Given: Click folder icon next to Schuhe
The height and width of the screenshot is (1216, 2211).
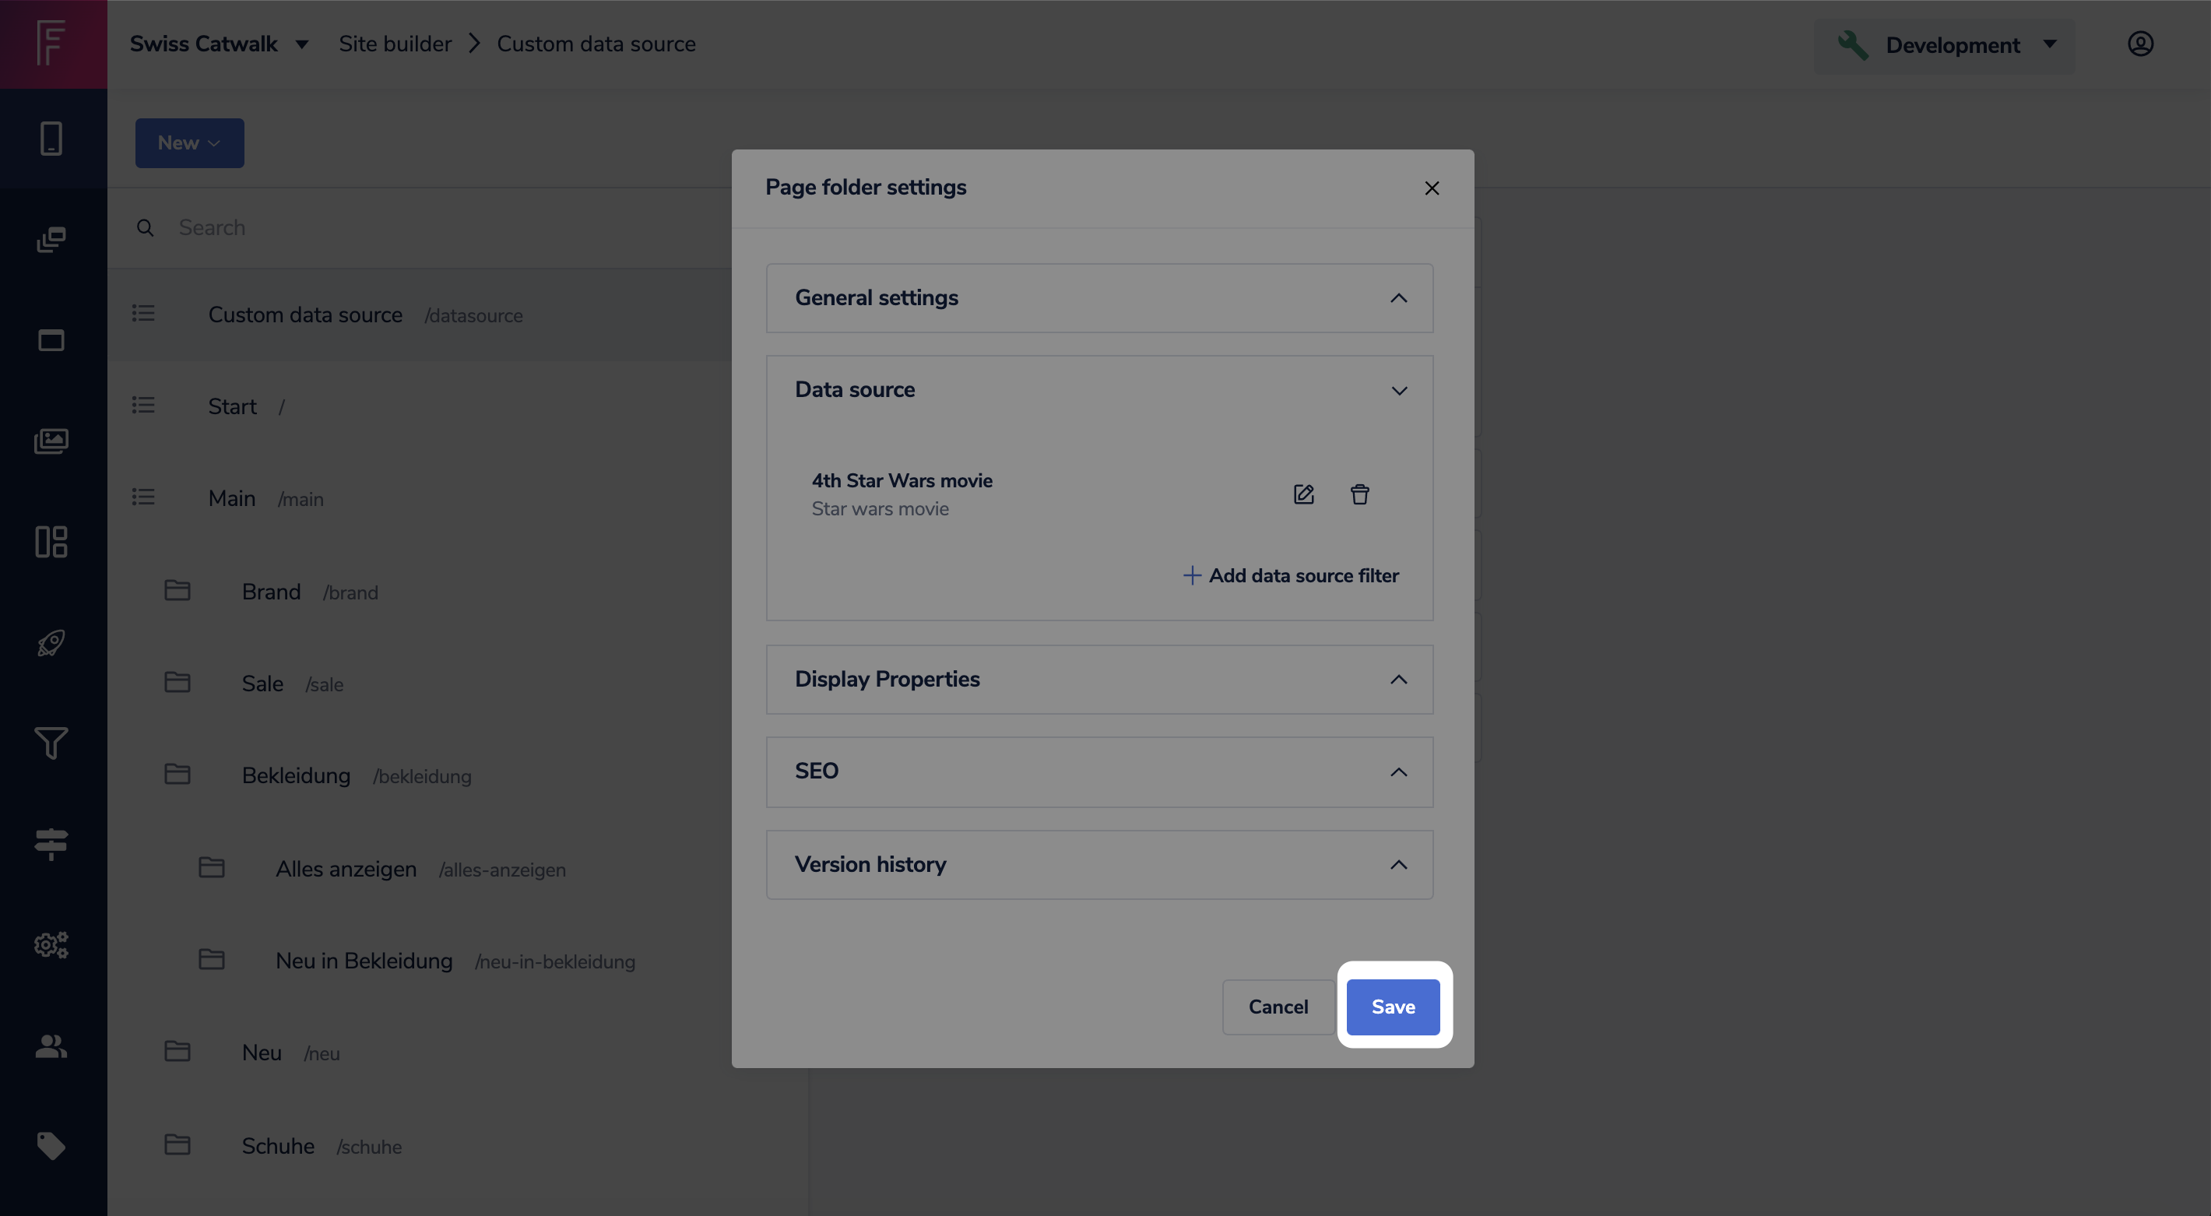Looking at the screenshot, I should click(x=178, y=1145).
